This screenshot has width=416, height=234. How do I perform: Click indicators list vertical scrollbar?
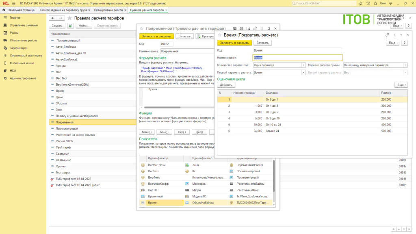point(274,176)
